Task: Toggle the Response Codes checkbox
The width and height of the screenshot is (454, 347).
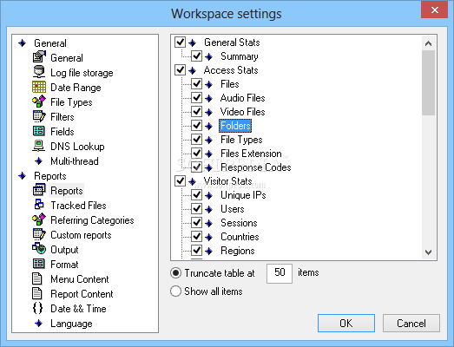Action: pos(196,167)
